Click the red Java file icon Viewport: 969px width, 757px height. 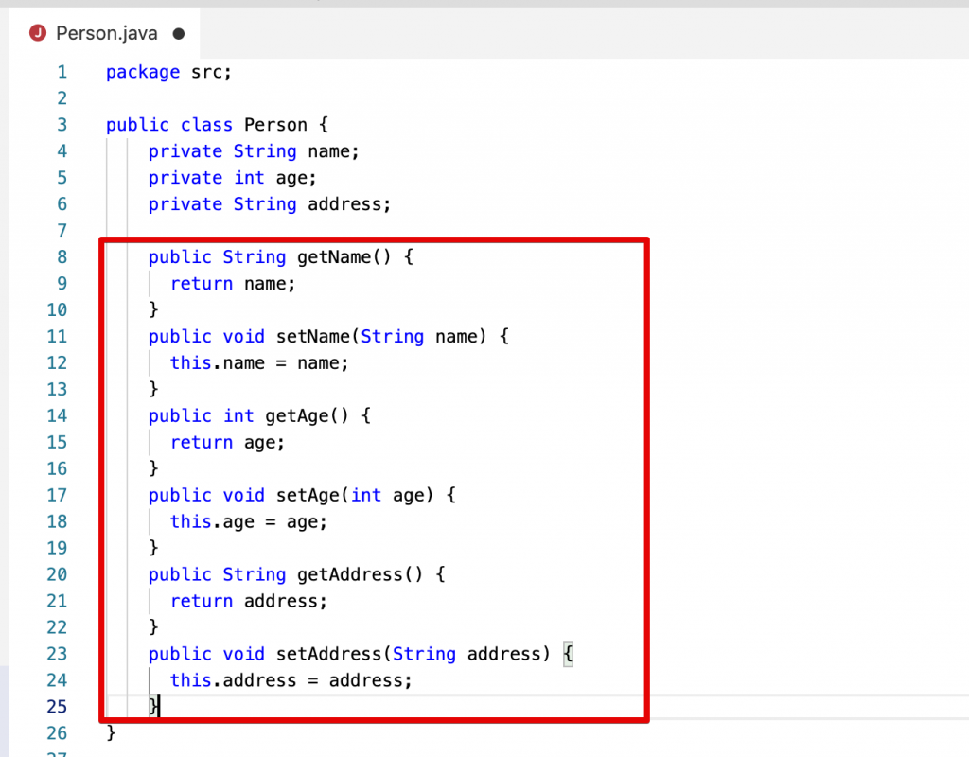pyautogui.click(x=38, y=32)
